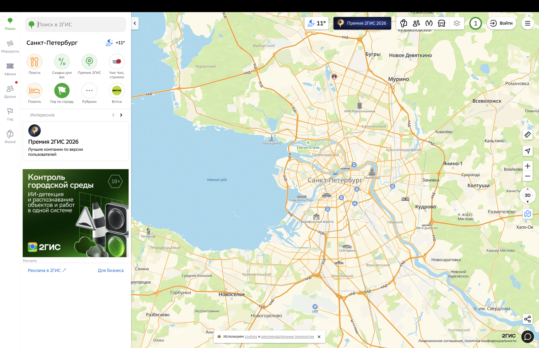Click the LED airport marker
Image resolution: width=539 pixels, height=348 pixels.
pyautogui.click(x=315, y=307)
